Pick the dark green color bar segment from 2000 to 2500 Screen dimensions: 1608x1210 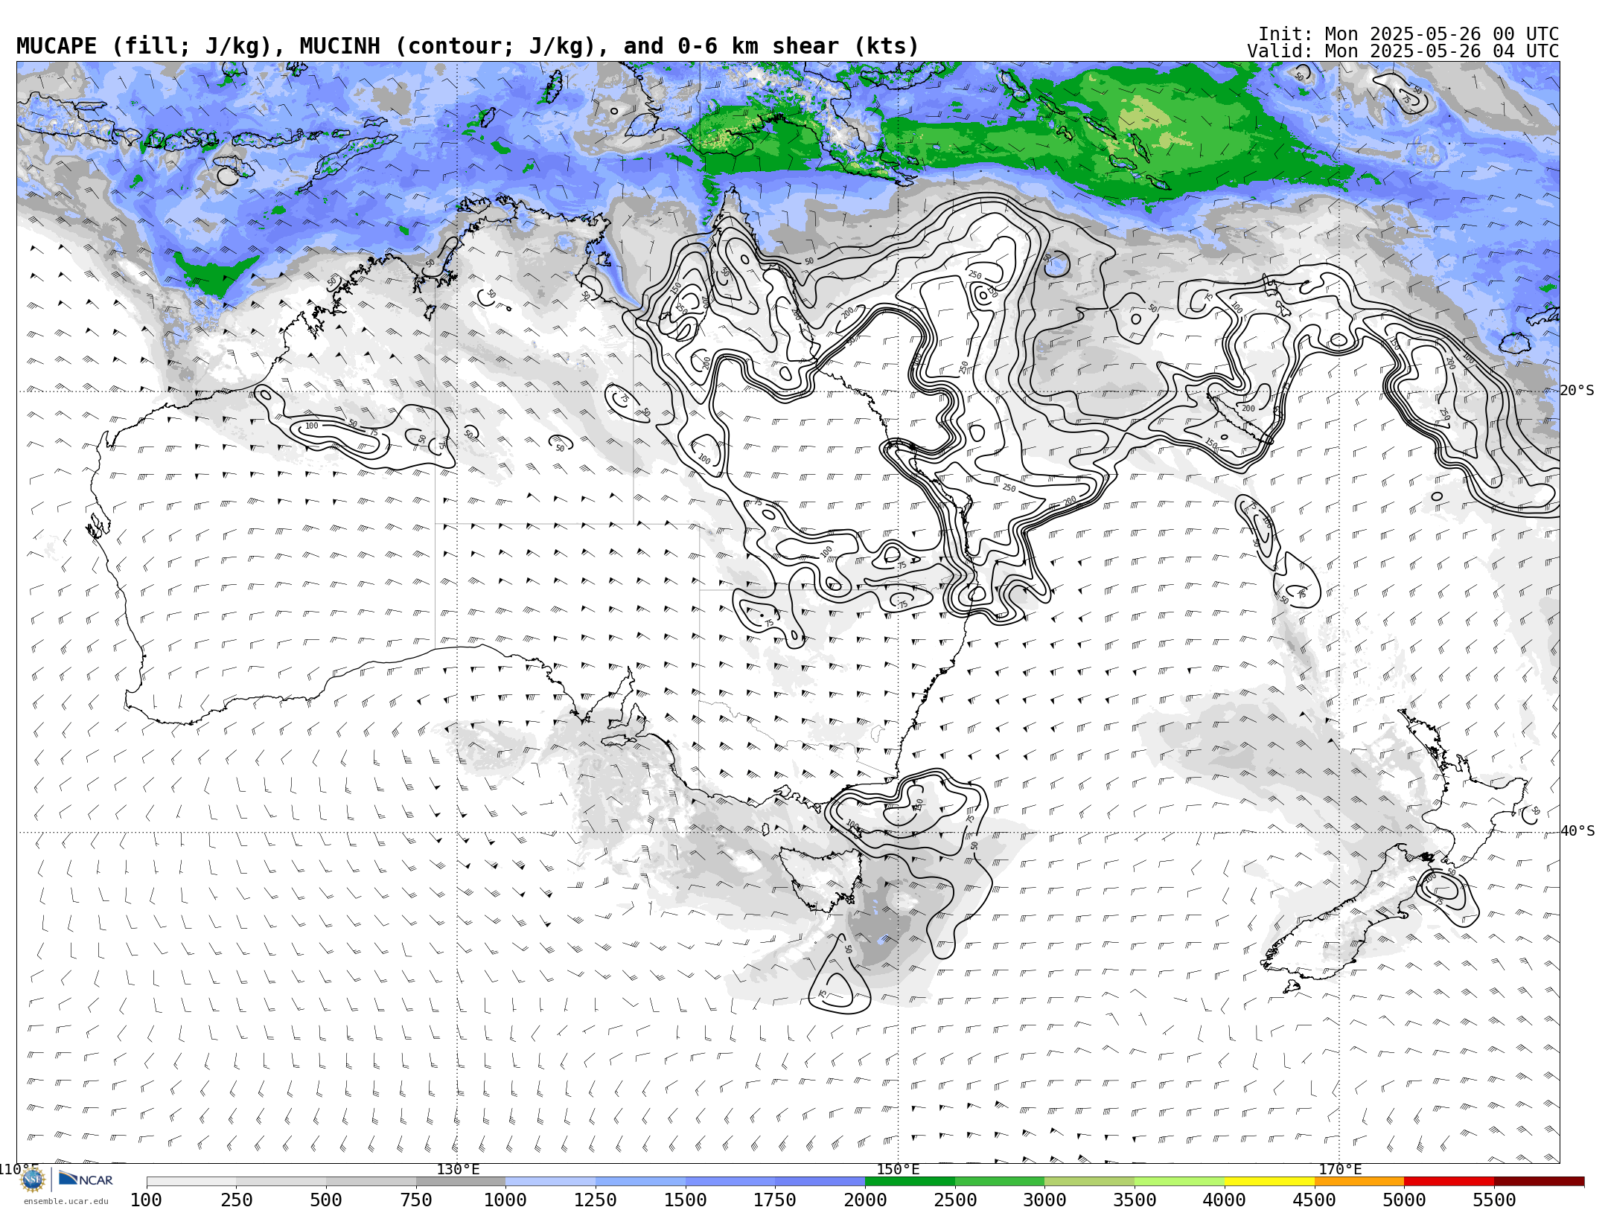tap(910, 1182)
